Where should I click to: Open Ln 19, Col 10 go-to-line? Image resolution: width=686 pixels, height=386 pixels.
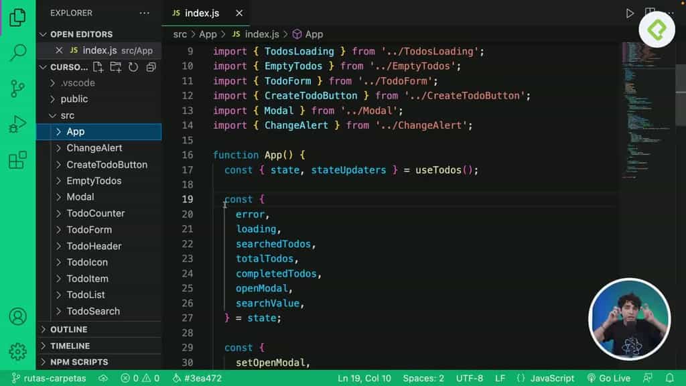(364, 378)
